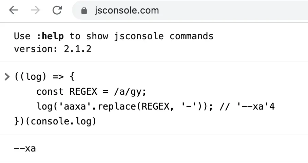Click the console prompt chevron
Image resolution: width=308 pixels, height=163 pixels.
(7, 77)
